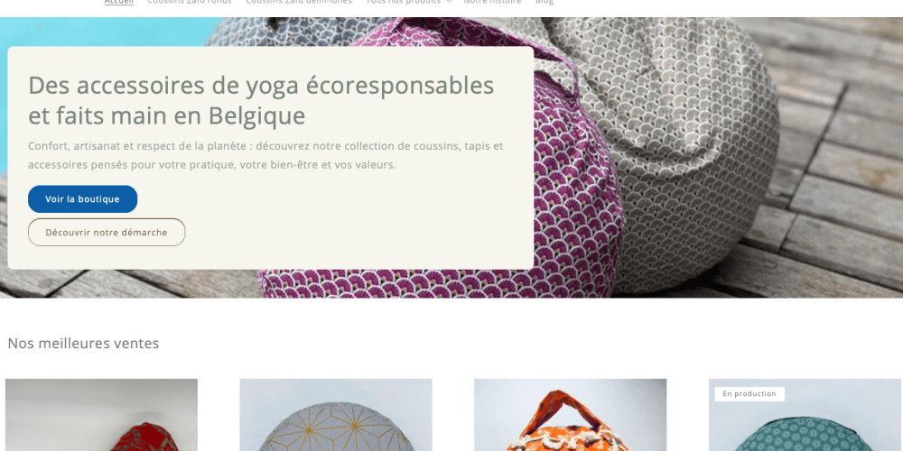Click the En production badge
This screenshot has height=451, width=903.
[749, 394]
